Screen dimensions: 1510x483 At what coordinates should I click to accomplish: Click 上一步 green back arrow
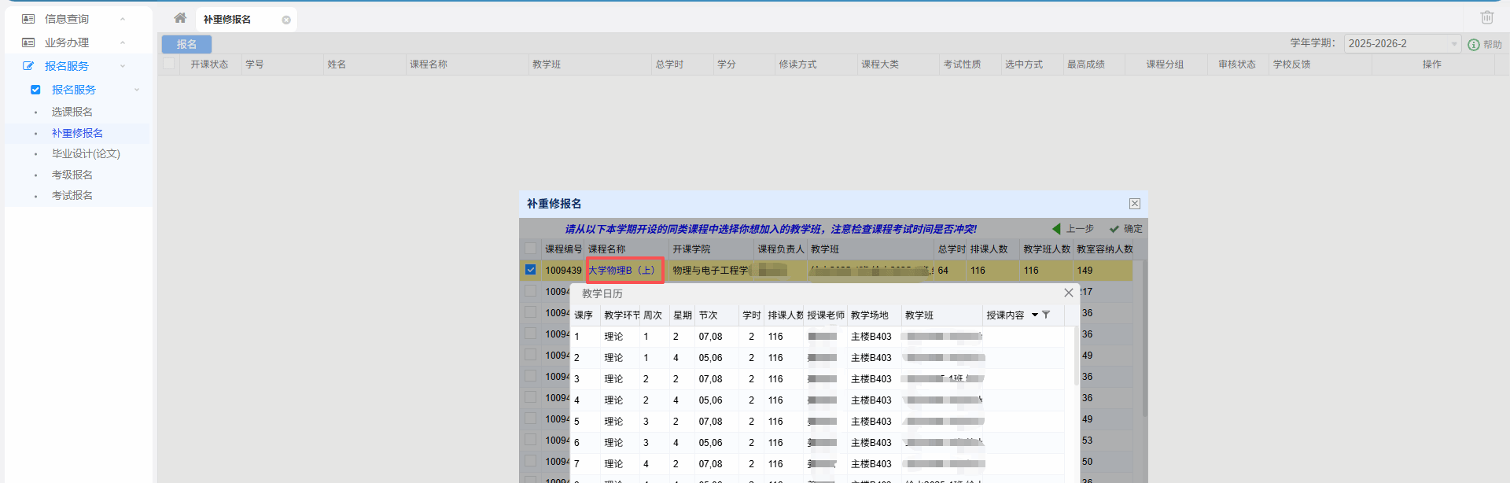[1056, 229]
